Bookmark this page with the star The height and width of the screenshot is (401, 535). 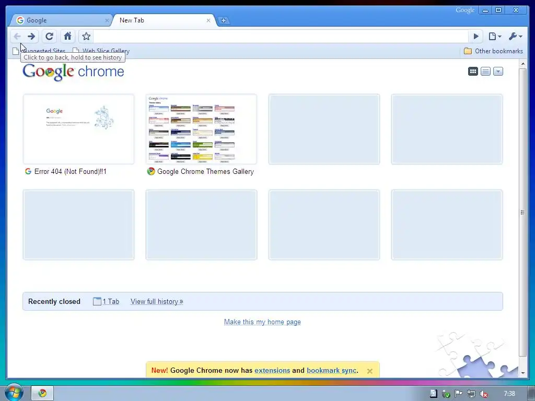click(x=86, y=36)
